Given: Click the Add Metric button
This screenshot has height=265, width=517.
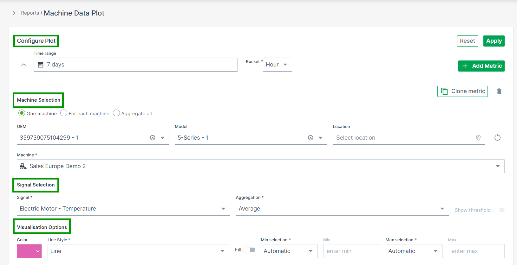Looking at the screenshot, I should click(481, 66).
